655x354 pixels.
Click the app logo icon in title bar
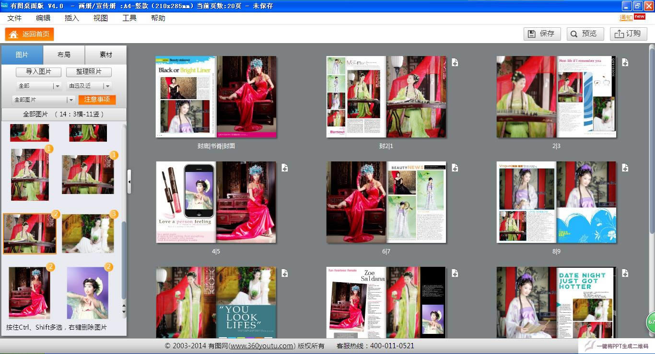(4, 6)
